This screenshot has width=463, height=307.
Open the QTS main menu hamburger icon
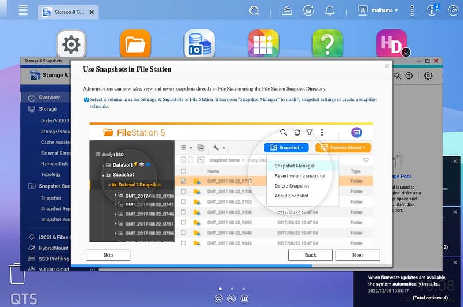pyautogui.click(x=23, y=10)
